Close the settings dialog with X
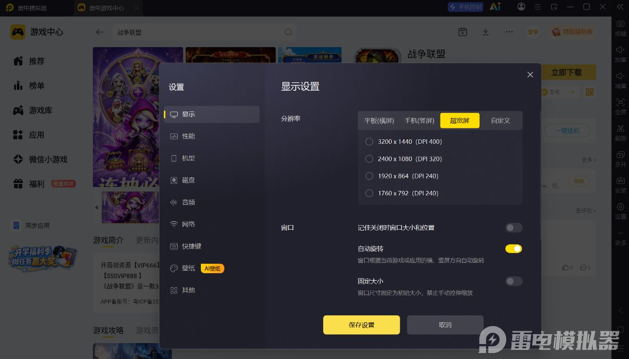 [x=530, y=74]
